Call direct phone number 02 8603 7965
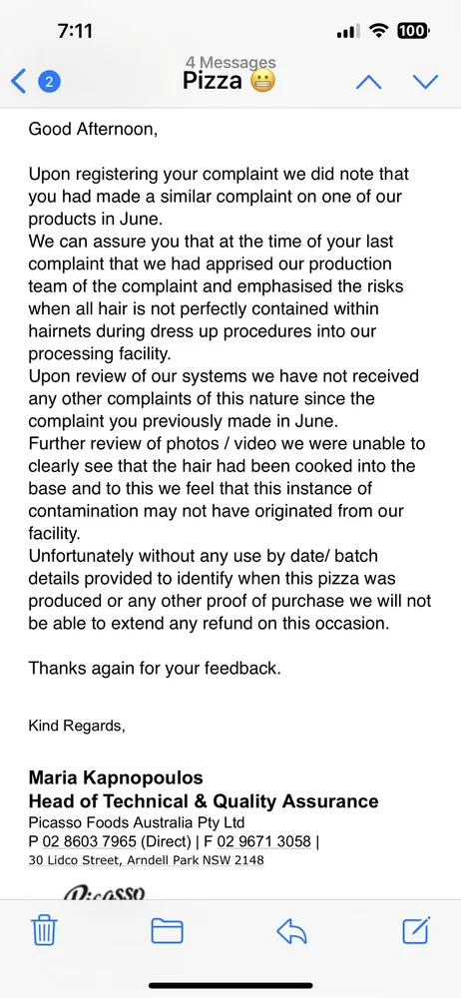The image size is (461, 998). pyautogui.click(x=89, y=840)
